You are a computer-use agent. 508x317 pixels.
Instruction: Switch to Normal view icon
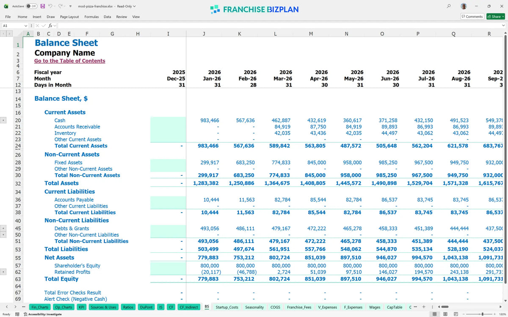pos(434,314)
